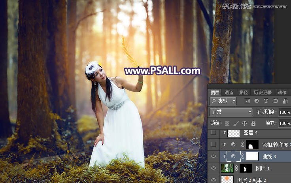Select the 图层 2 副本 2 thumbnail
The height and width of the screenshot is (183, 291).
pos(227,179)
